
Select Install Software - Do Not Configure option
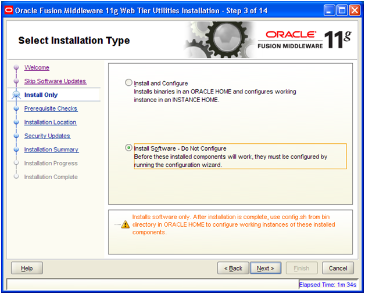[x=128, y=148]
